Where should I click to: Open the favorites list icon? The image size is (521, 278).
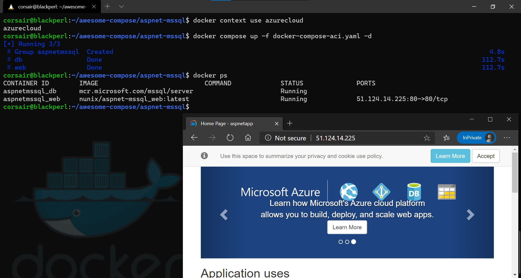(446, 138)
